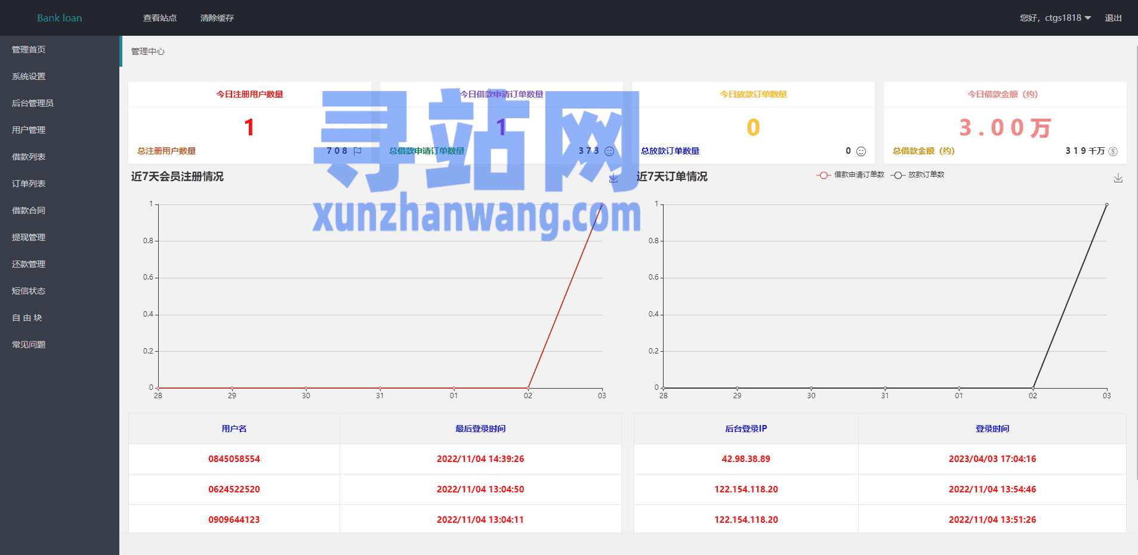Click 清除缓存 in the top bar
The height and width of the screenshot is (555, 1138).
[x=217, y=18]
